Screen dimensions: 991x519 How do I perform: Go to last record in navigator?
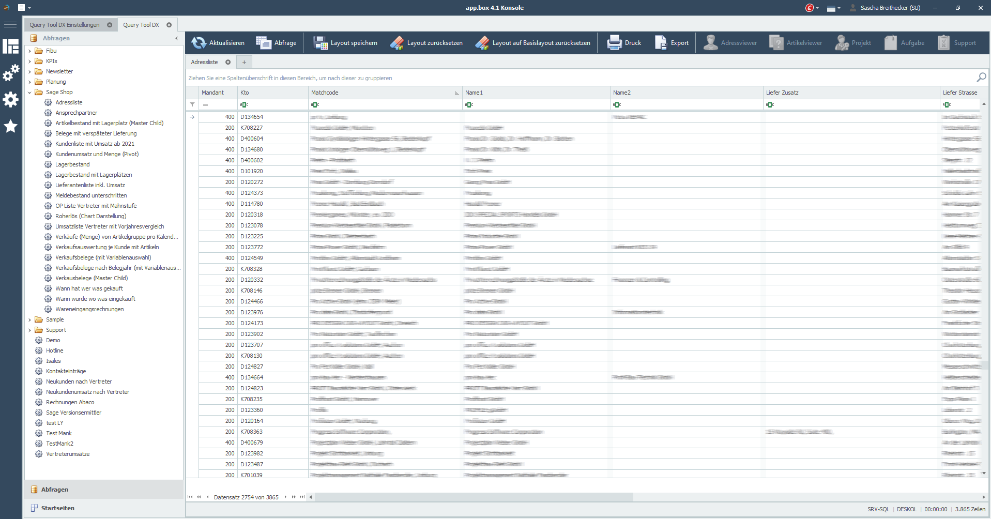302,497
